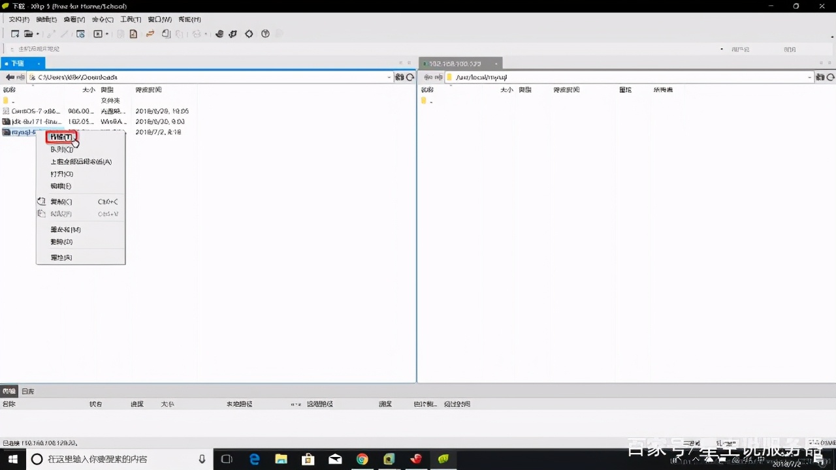Open the Window (W) menu
Viewport: 836px width, 470px height.
tap(160, 20)
